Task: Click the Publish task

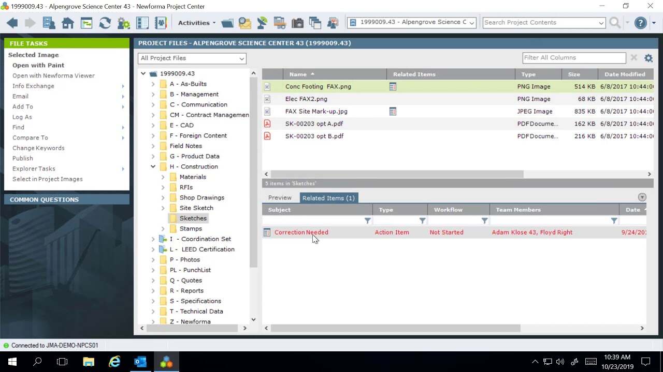Action: point(23,158)
